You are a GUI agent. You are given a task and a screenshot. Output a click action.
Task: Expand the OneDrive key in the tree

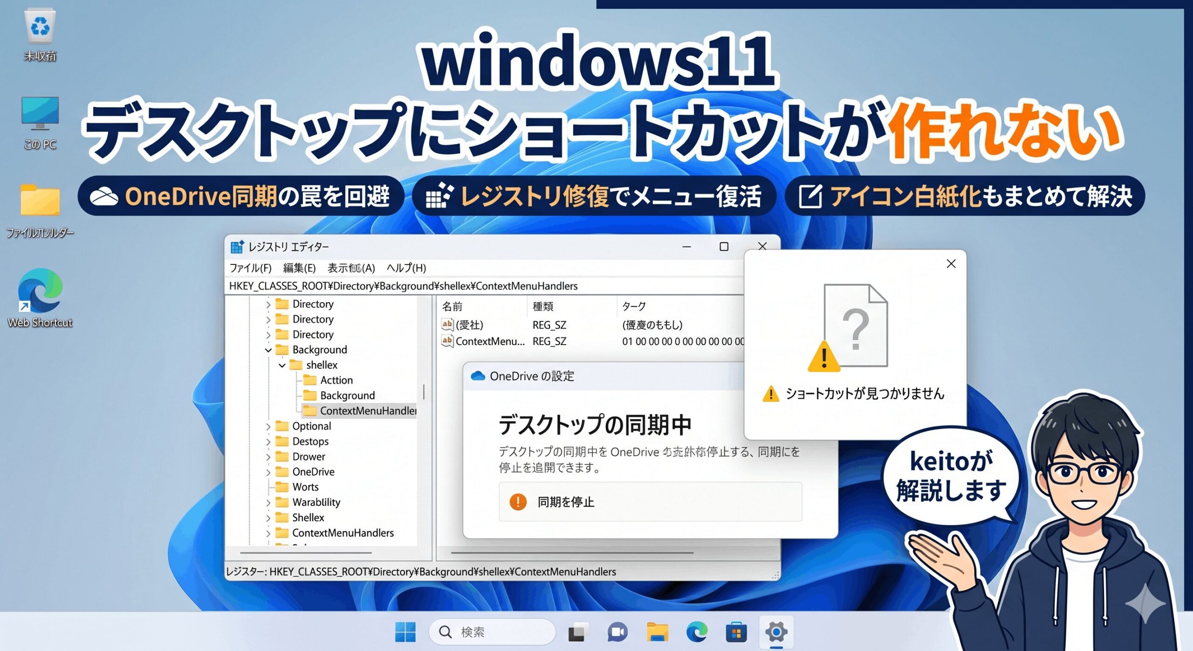(x=268, y=472)
